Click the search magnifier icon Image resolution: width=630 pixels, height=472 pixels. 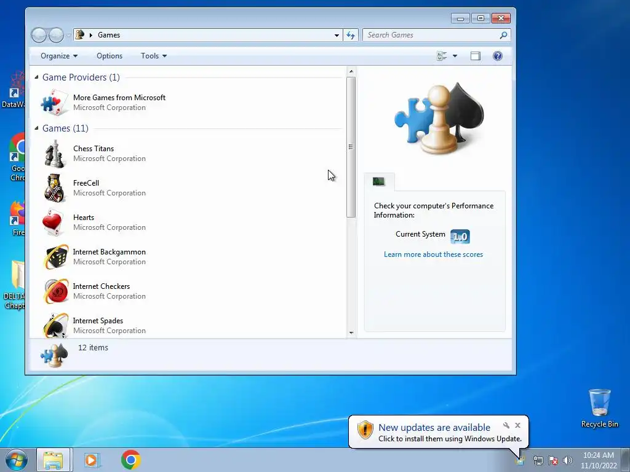pos(503,35)
